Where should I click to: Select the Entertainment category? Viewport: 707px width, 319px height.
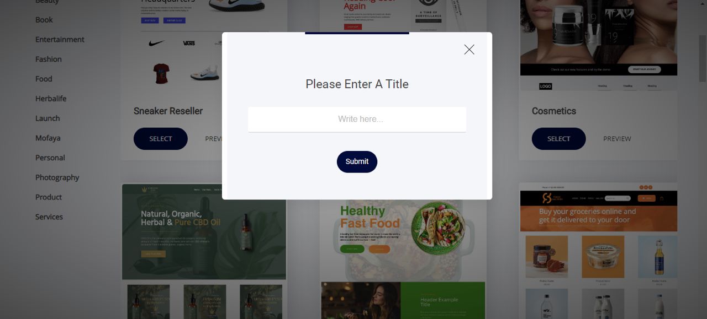[60, 40]
